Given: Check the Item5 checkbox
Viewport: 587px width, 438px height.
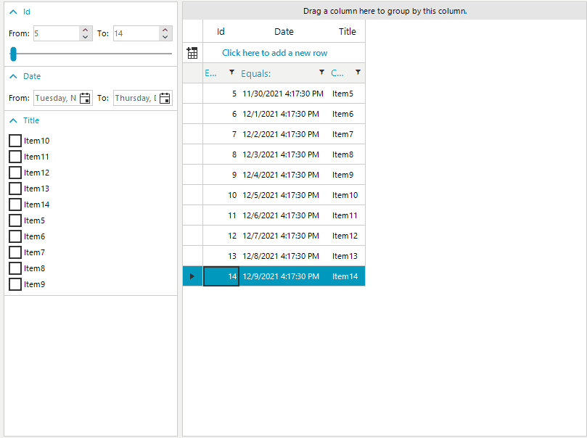Looking at the screenshot, I should click(x=15, y=220).
